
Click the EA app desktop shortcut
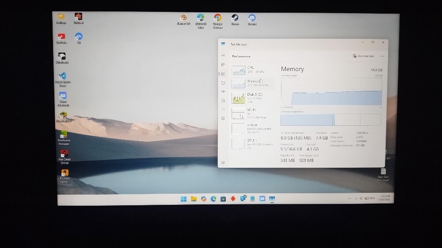(79, 38)
